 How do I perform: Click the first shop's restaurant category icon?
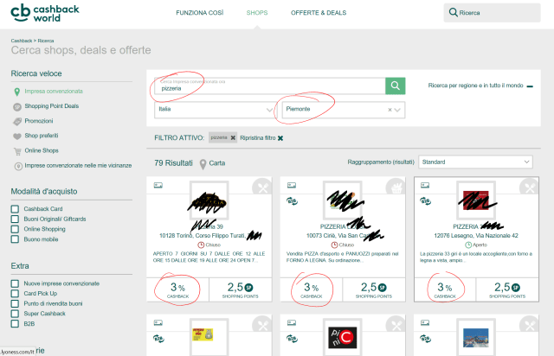point(261,188)
